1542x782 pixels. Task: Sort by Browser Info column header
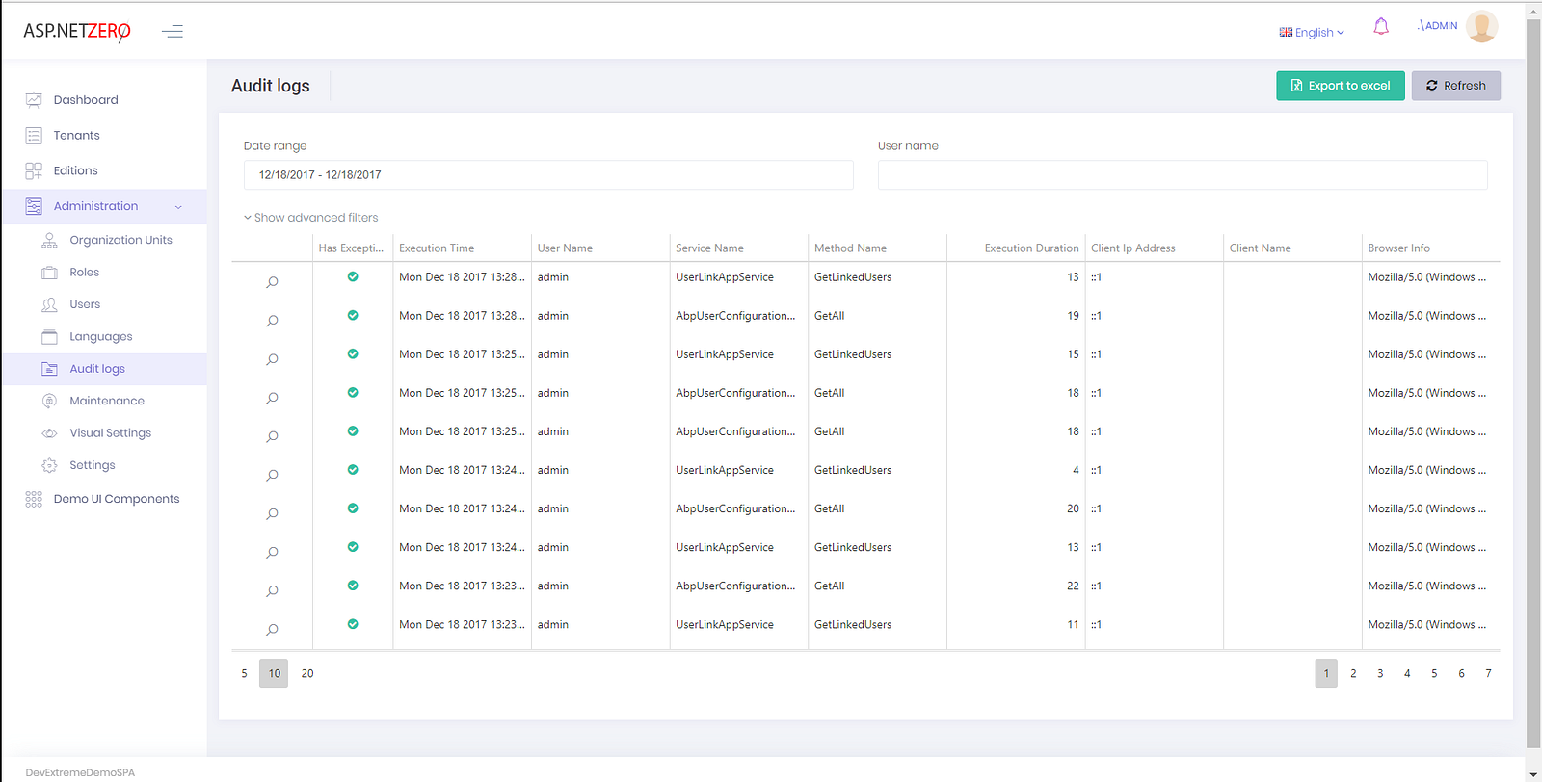1398,248
